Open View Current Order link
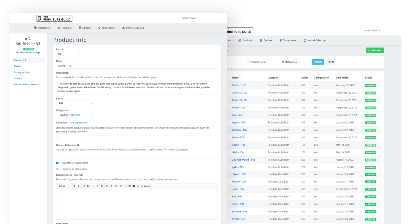Screen dimensions: 411x224 click(x=78, y=123)
